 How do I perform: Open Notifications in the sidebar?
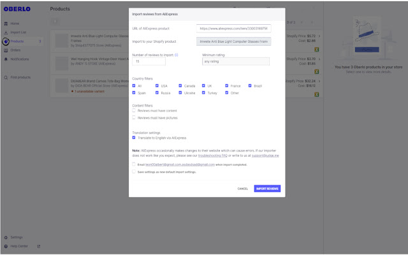20,59
